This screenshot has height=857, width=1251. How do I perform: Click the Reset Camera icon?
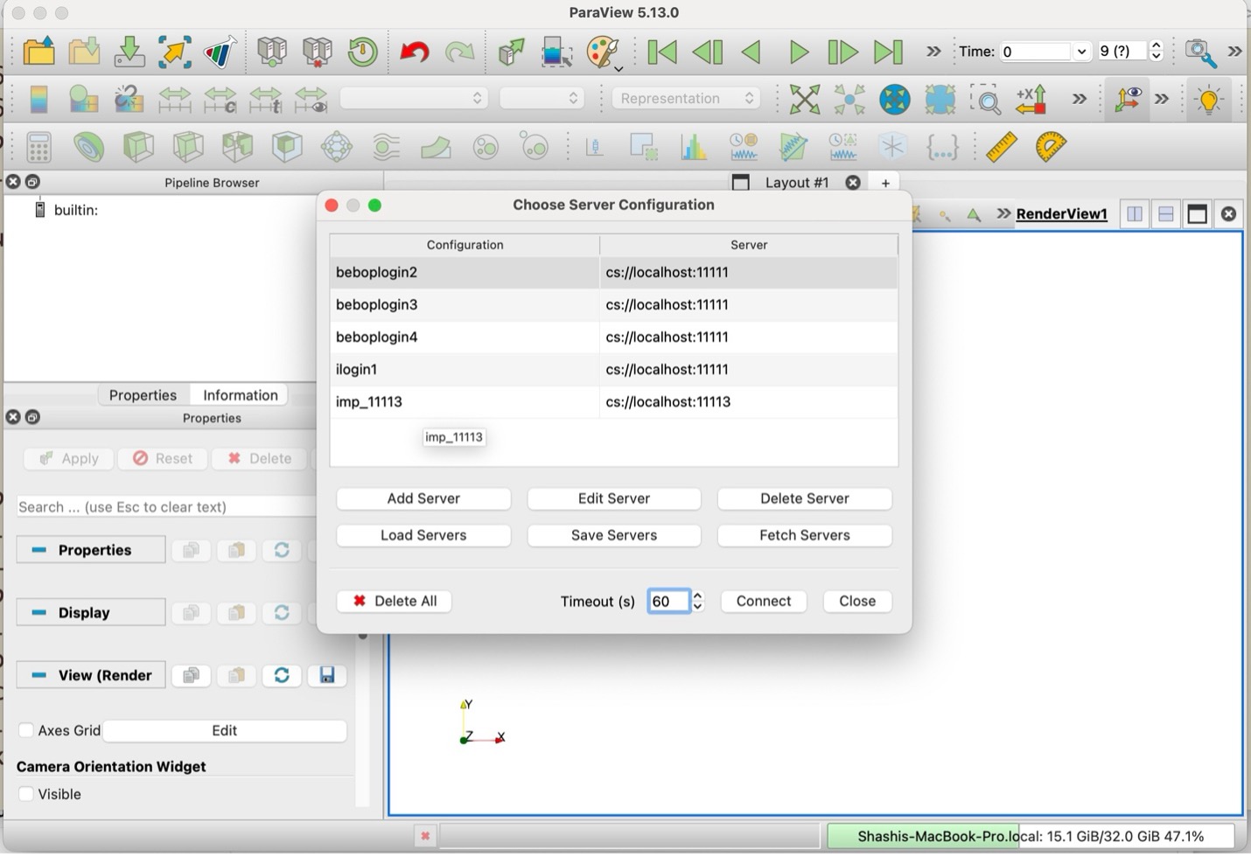pos(804,99)
